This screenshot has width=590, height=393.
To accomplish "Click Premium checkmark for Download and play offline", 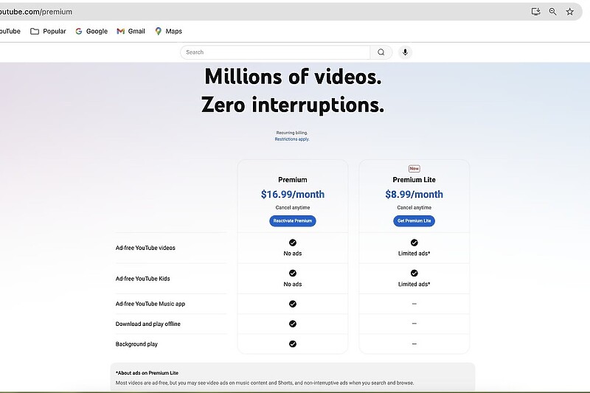I will (x=293, y=324).
